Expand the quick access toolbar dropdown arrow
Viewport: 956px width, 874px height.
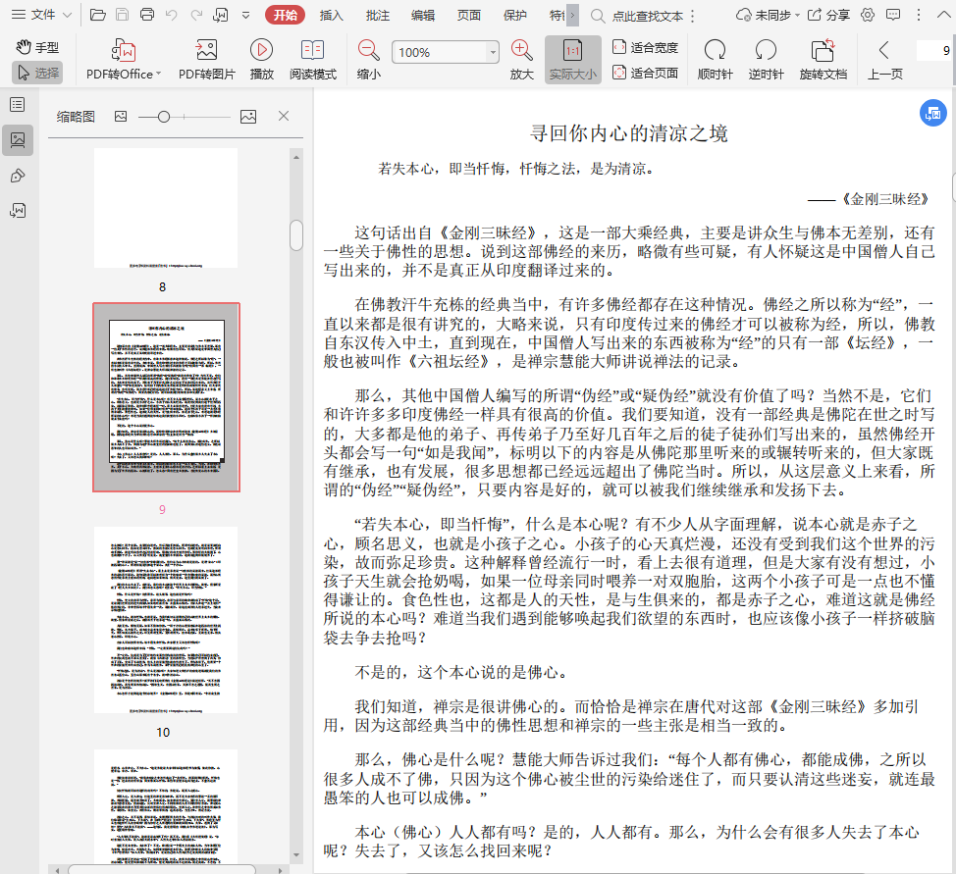[x=245, y=16]
